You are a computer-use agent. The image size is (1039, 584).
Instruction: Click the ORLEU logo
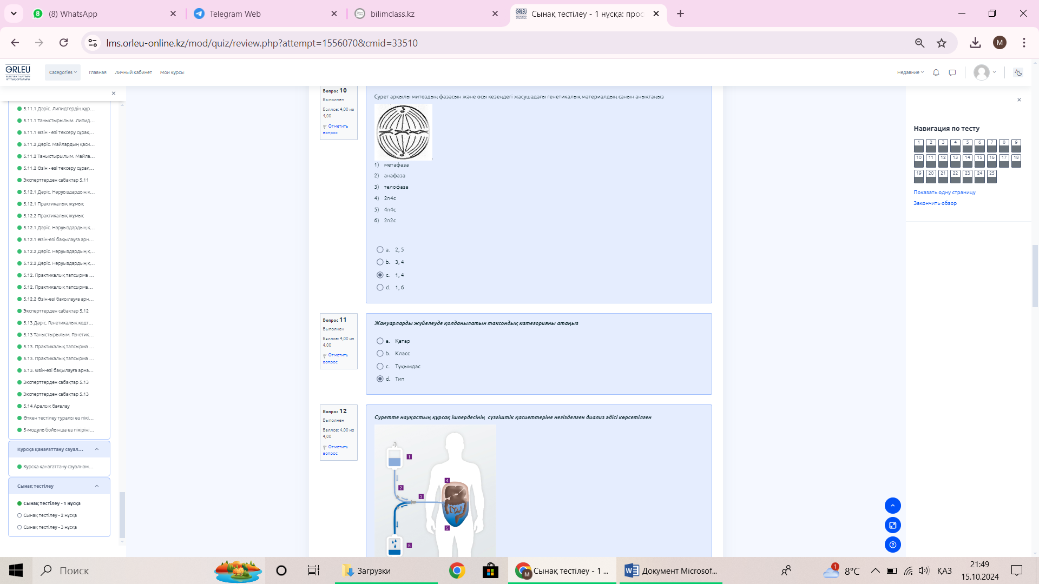coord(18,72)
